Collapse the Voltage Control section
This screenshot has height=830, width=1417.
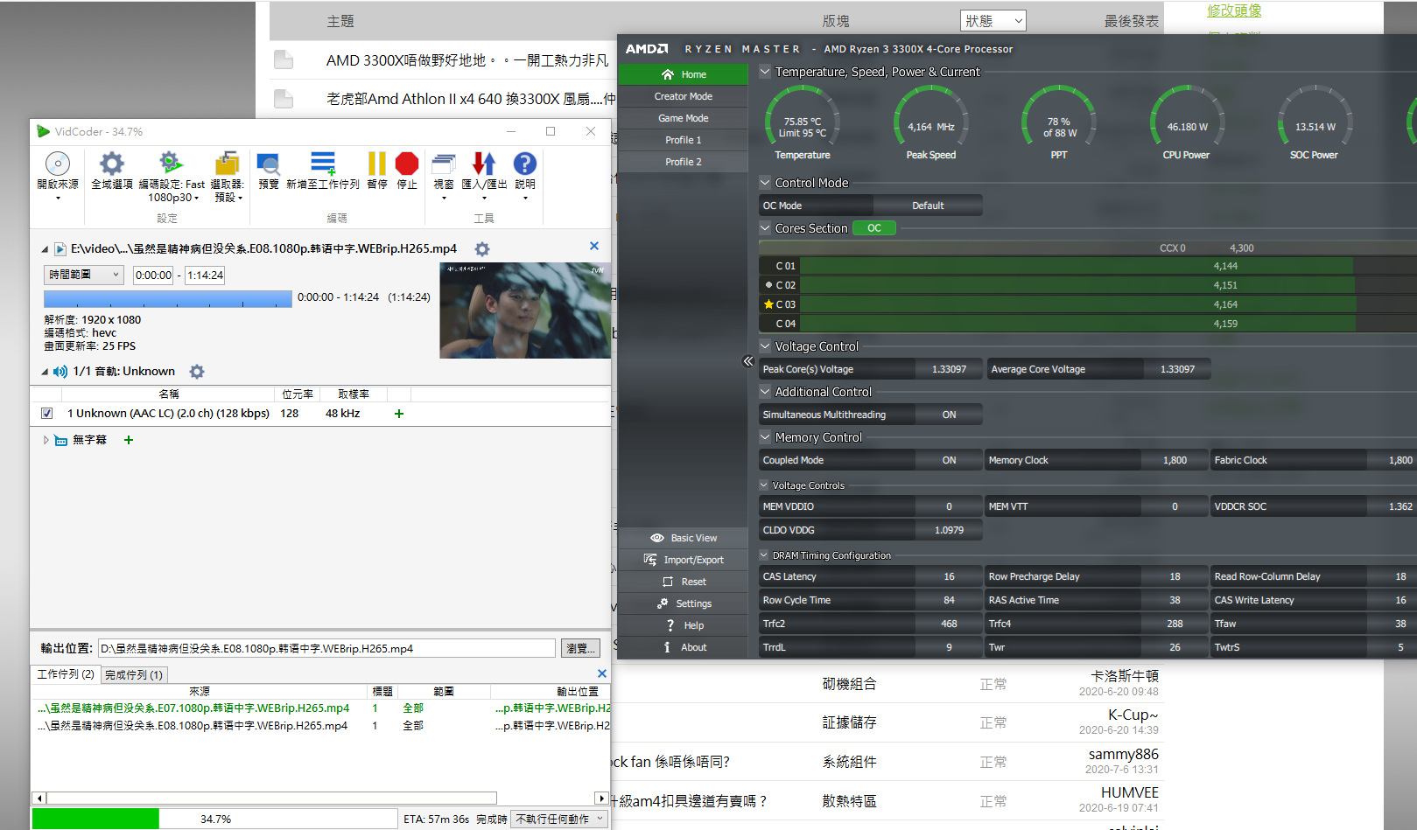[765, 346]
